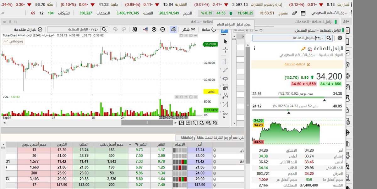Choose the ellipse drawing tool
377x189 pixels.
point(225,79)
